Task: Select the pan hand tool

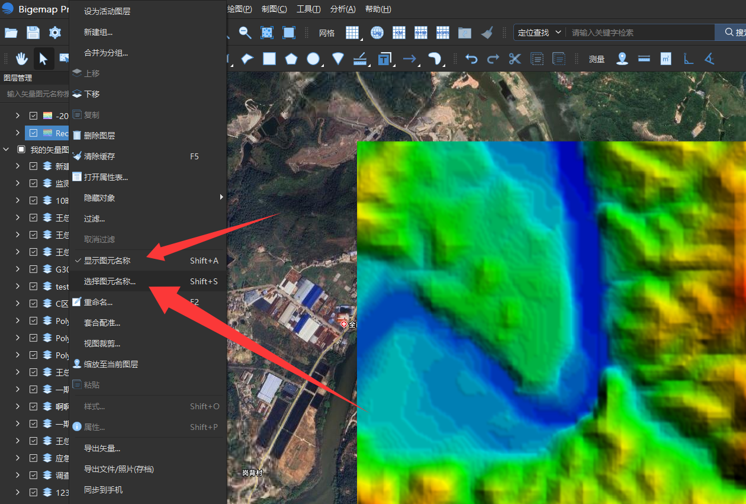Action: tap(22, 59)
